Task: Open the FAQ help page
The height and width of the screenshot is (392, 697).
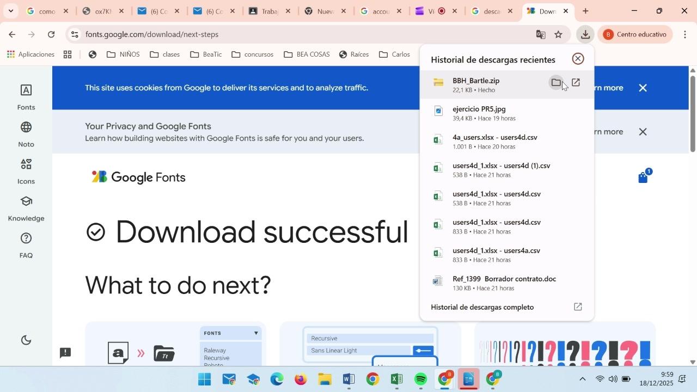Action: 26,245
